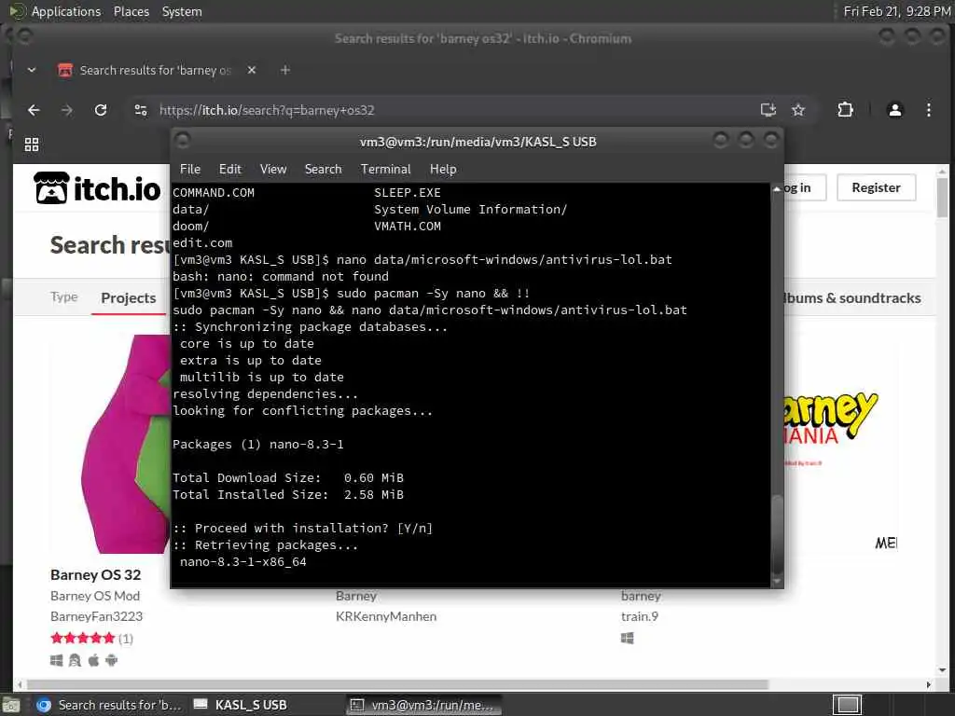The height and width of the screenshot is (716, 955).
Task: Go forward in Chromium browser
Action: point(67,110)
